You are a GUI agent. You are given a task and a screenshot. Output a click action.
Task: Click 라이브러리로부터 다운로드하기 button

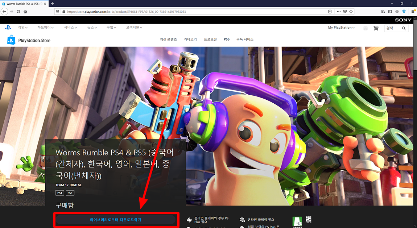pos(116,220)
